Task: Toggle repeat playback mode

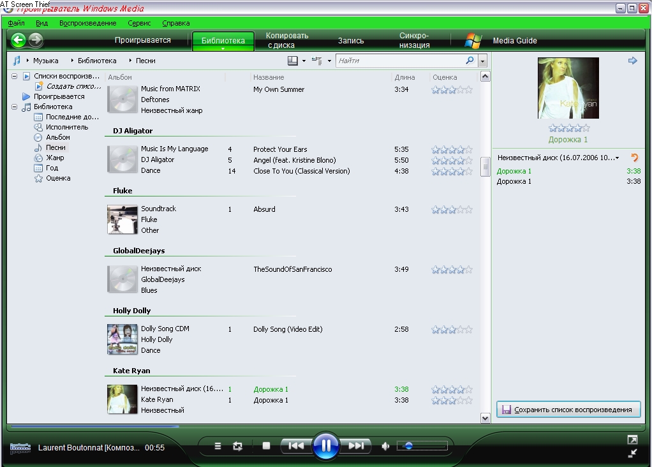Action: coord(237,446)
